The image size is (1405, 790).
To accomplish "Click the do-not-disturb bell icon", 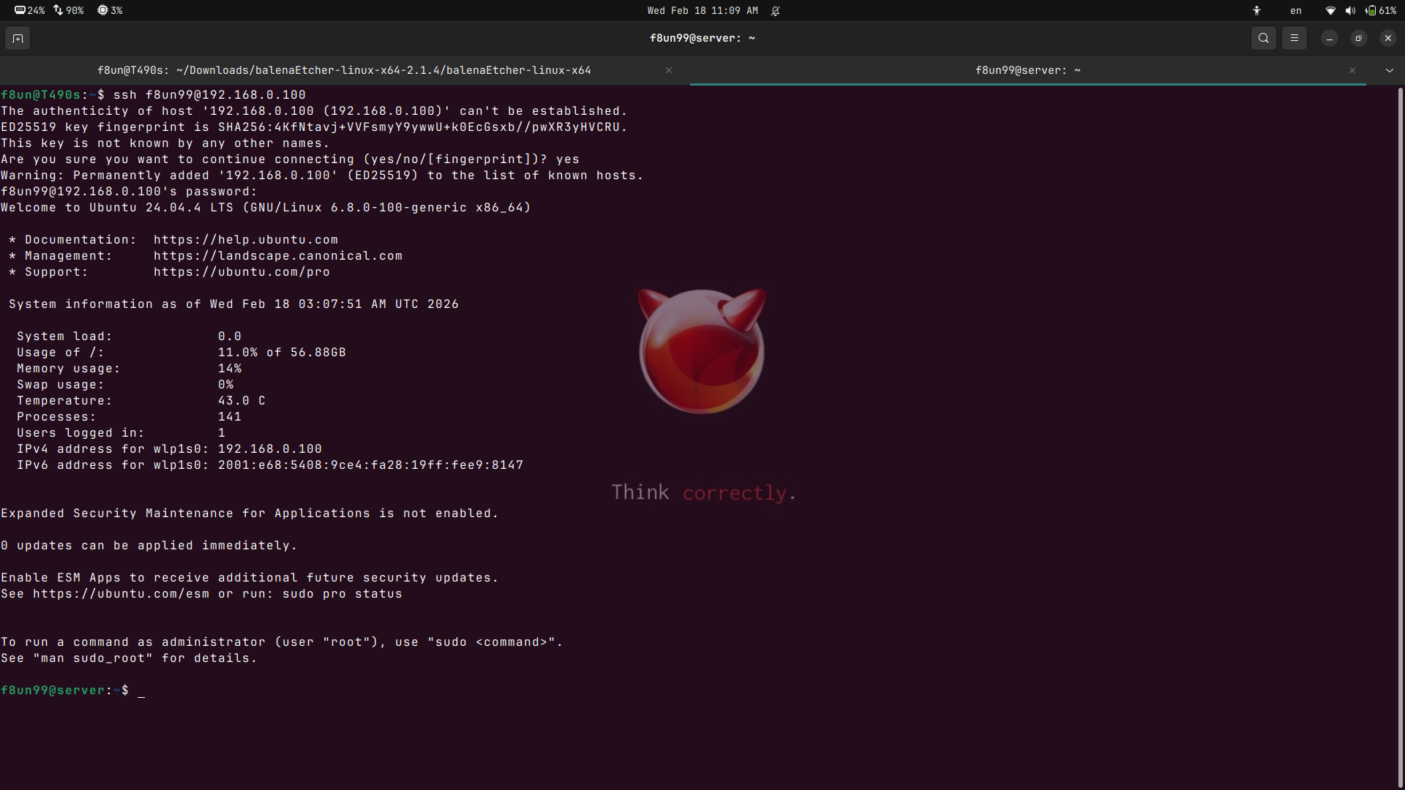I will point(776,10).
